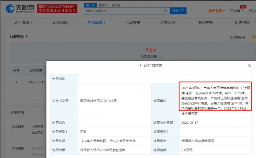256x158 pixels.
Task: Click the 天眼一下 search button
Action: pos(178,11)
